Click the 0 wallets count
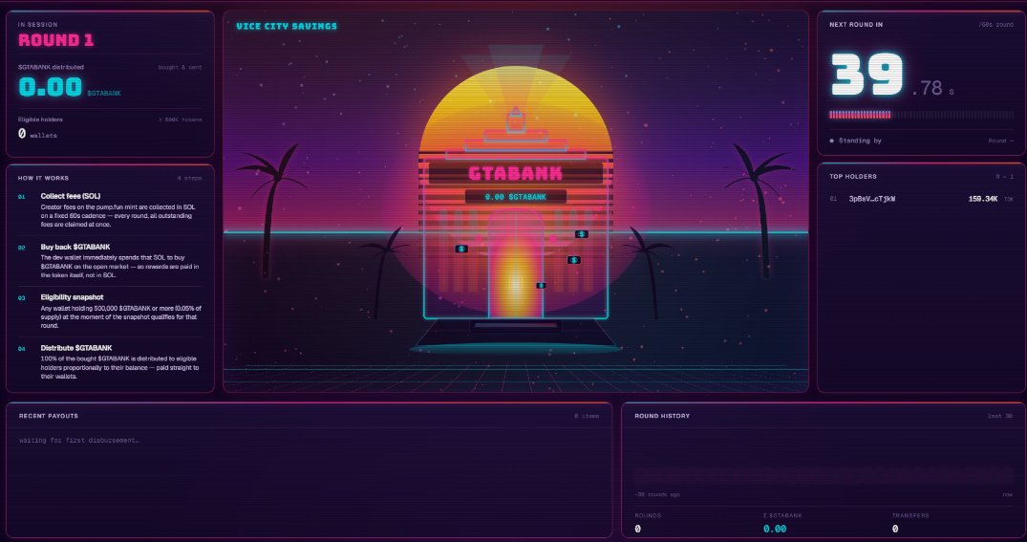Viewport: 1027px width, 542px height. tap(37, 134)
